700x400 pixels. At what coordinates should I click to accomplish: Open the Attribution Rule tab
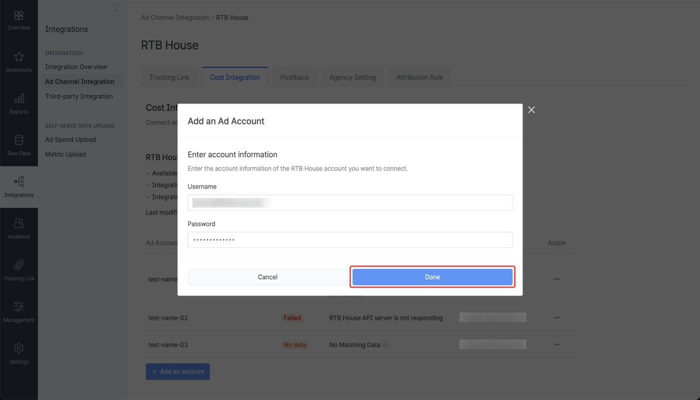coord(419,77)
